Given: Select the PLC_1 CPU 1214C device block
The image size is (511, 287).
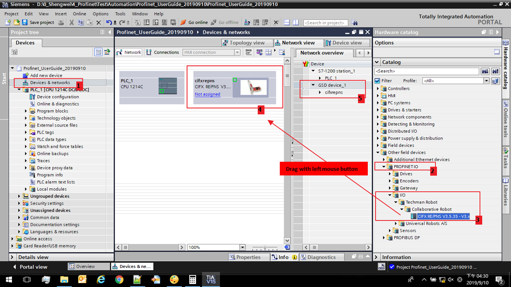Looking at the screenshot, I should (x=152, y=87).
